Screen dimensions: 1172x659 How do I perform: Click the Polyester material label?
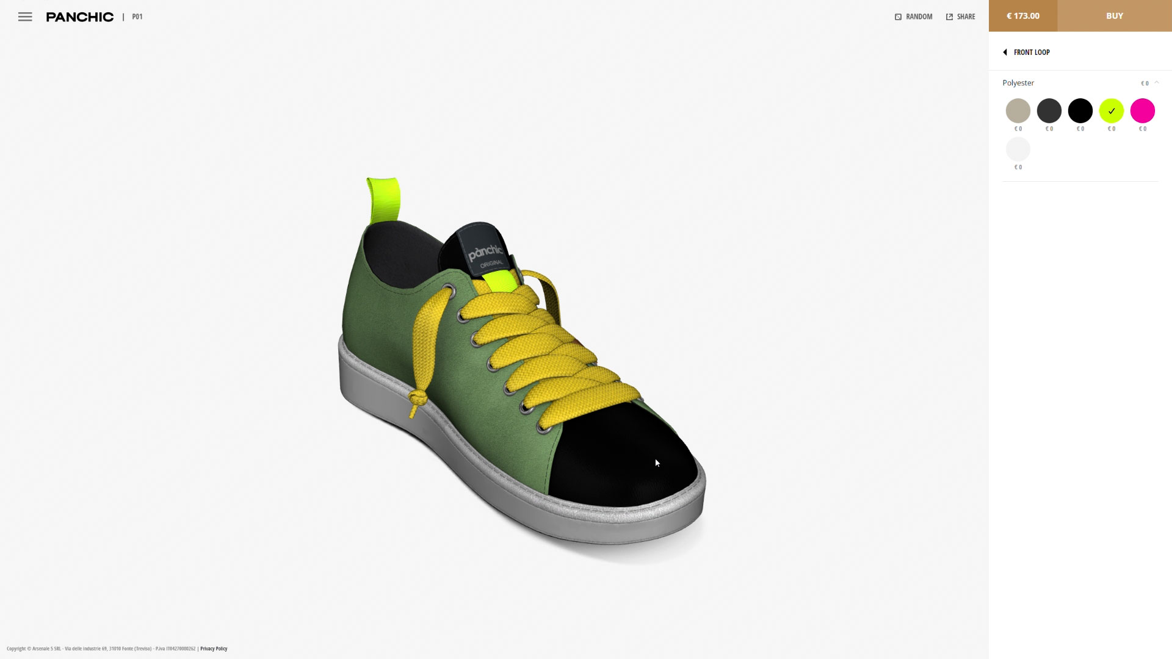pyautogui.click(x=1018, y=83)
